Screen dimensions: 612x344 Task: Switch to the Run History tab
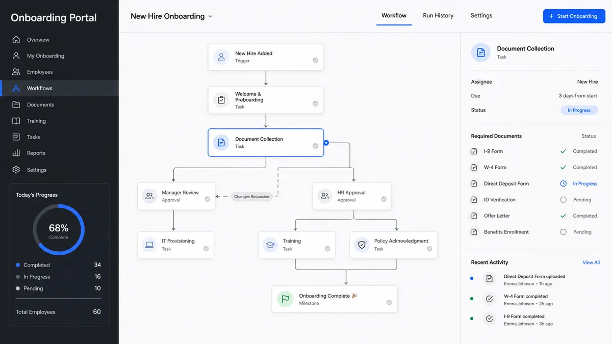(438, 15)
